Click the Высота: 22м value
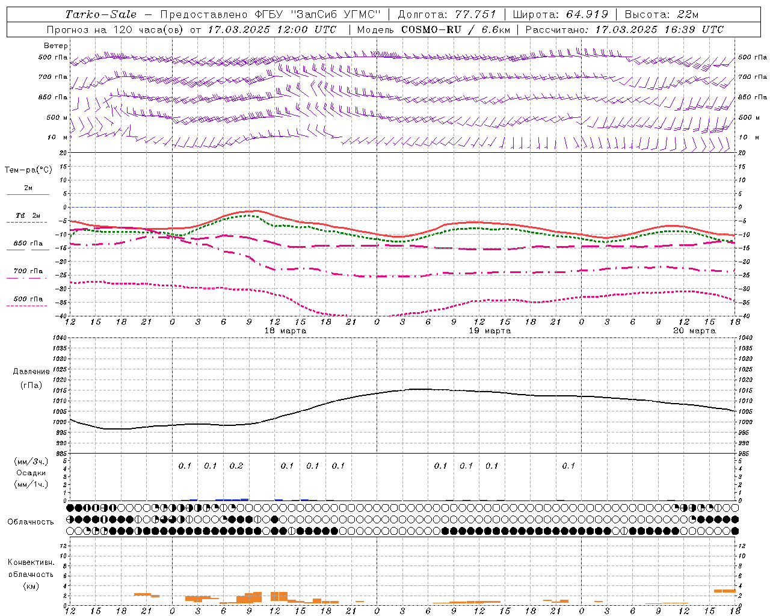This screenshot has height=616, width=770. point(662,14)
